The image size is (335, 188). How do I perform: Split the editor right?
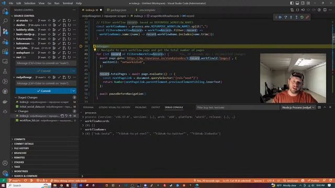point(325,10)
